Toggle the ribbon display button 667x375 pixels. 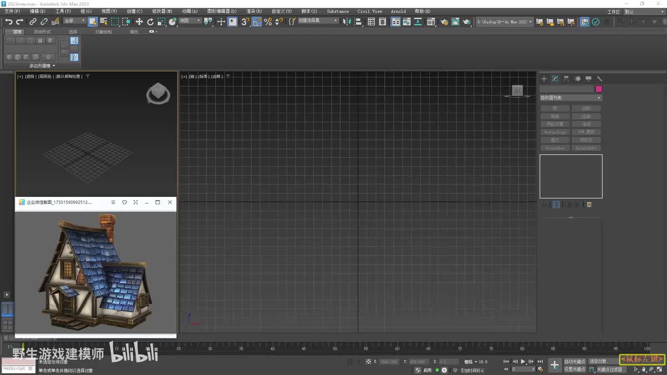pyautogui.click(x=396, y=22)
